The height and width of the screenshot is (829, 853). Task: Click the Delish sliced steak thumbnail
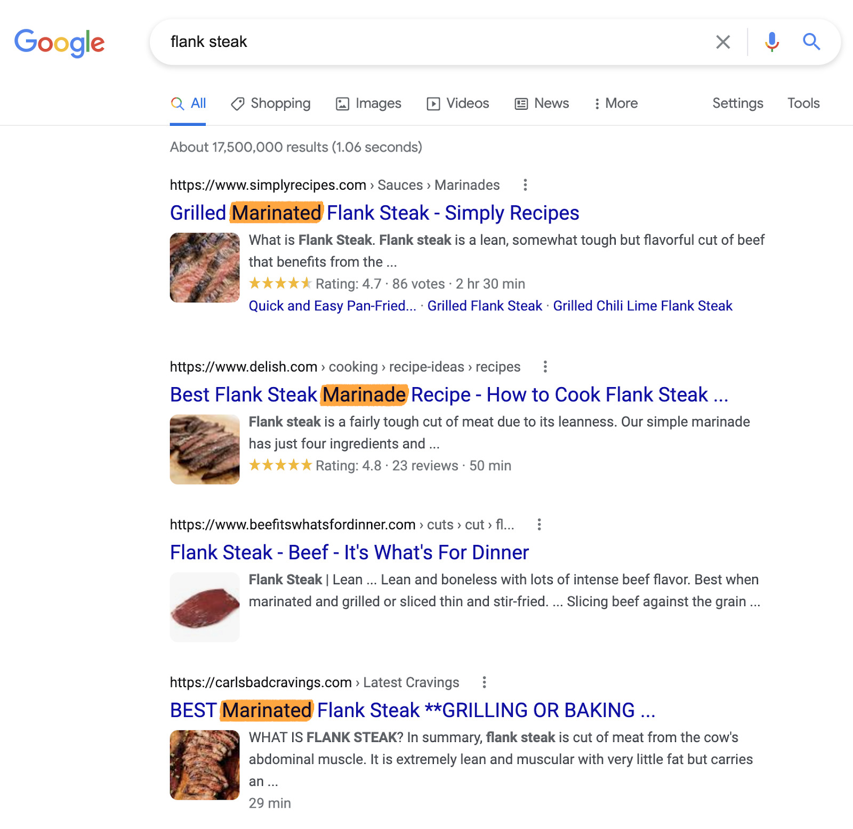205,449
